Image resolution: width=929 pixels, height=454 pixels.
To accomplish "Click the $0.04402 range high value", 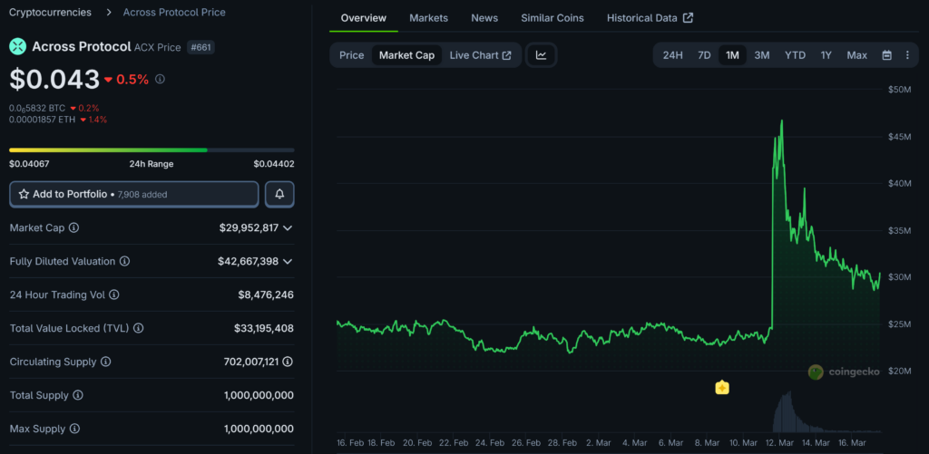I will coord(274,164).
